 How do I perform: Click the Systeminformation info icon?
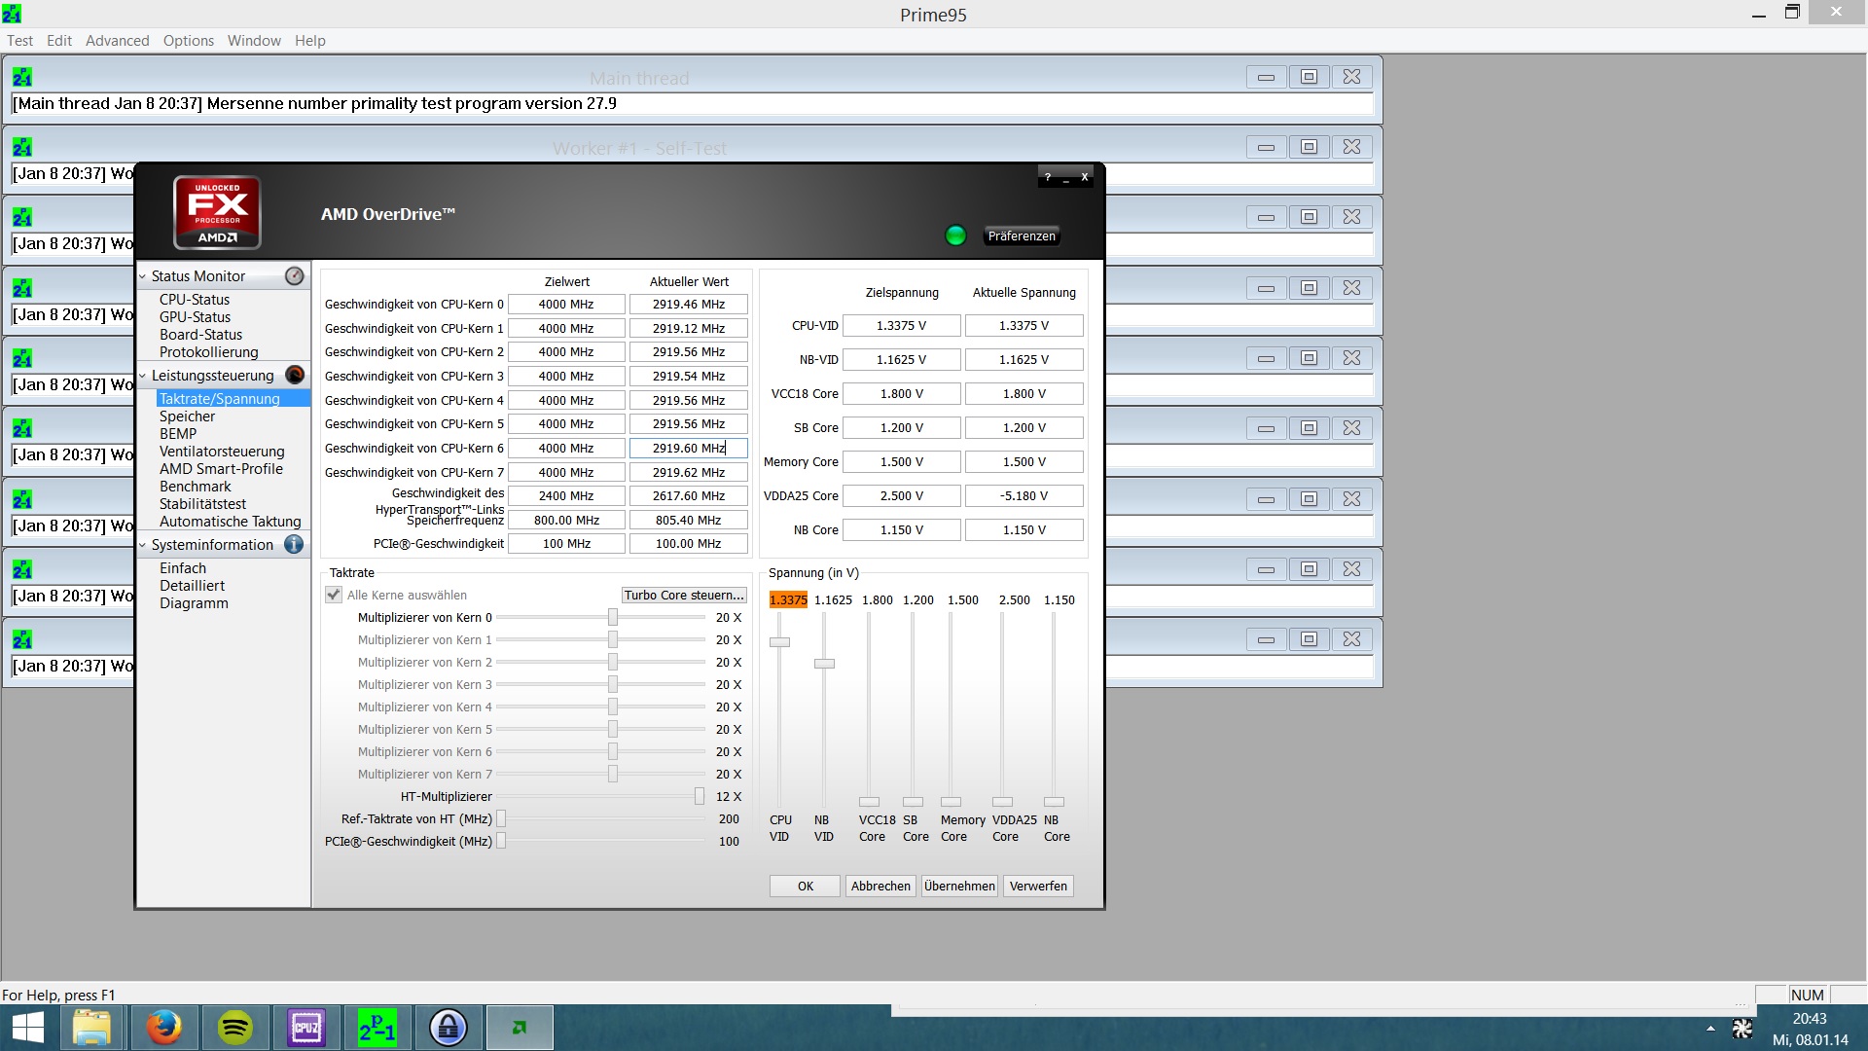click(x=294, y=545)
